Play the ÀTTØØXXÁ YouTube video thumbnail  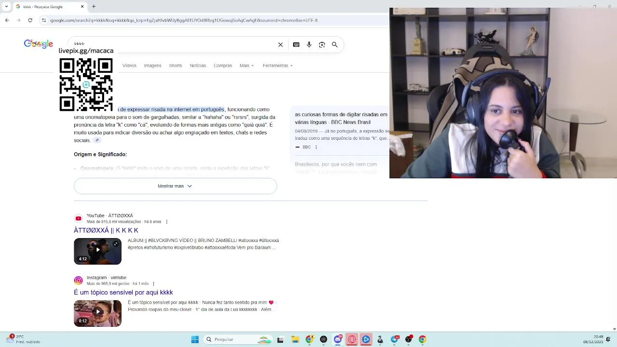(97, 251)
